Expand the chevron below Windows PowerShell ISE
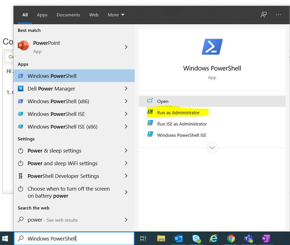The width and height of the screenshot is (290, 245). pyautogui.click(x=212, y=147)
